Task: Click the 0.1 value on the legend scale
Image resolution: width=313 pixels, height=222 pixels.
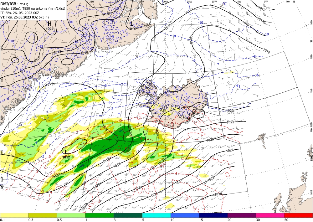Action: coord(2,220)
